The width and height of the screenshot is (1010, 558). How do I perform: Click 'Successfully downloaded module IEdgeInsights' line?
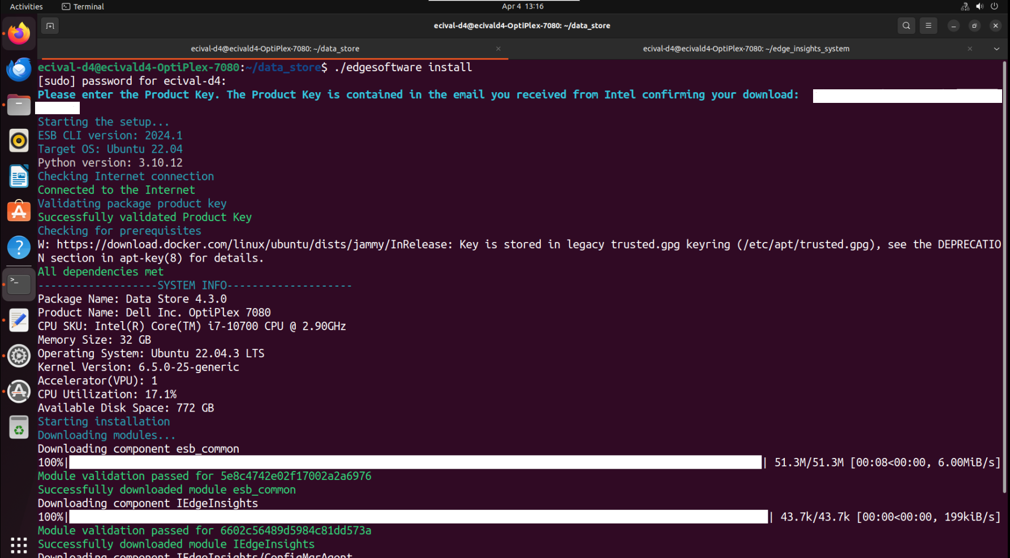177,544
